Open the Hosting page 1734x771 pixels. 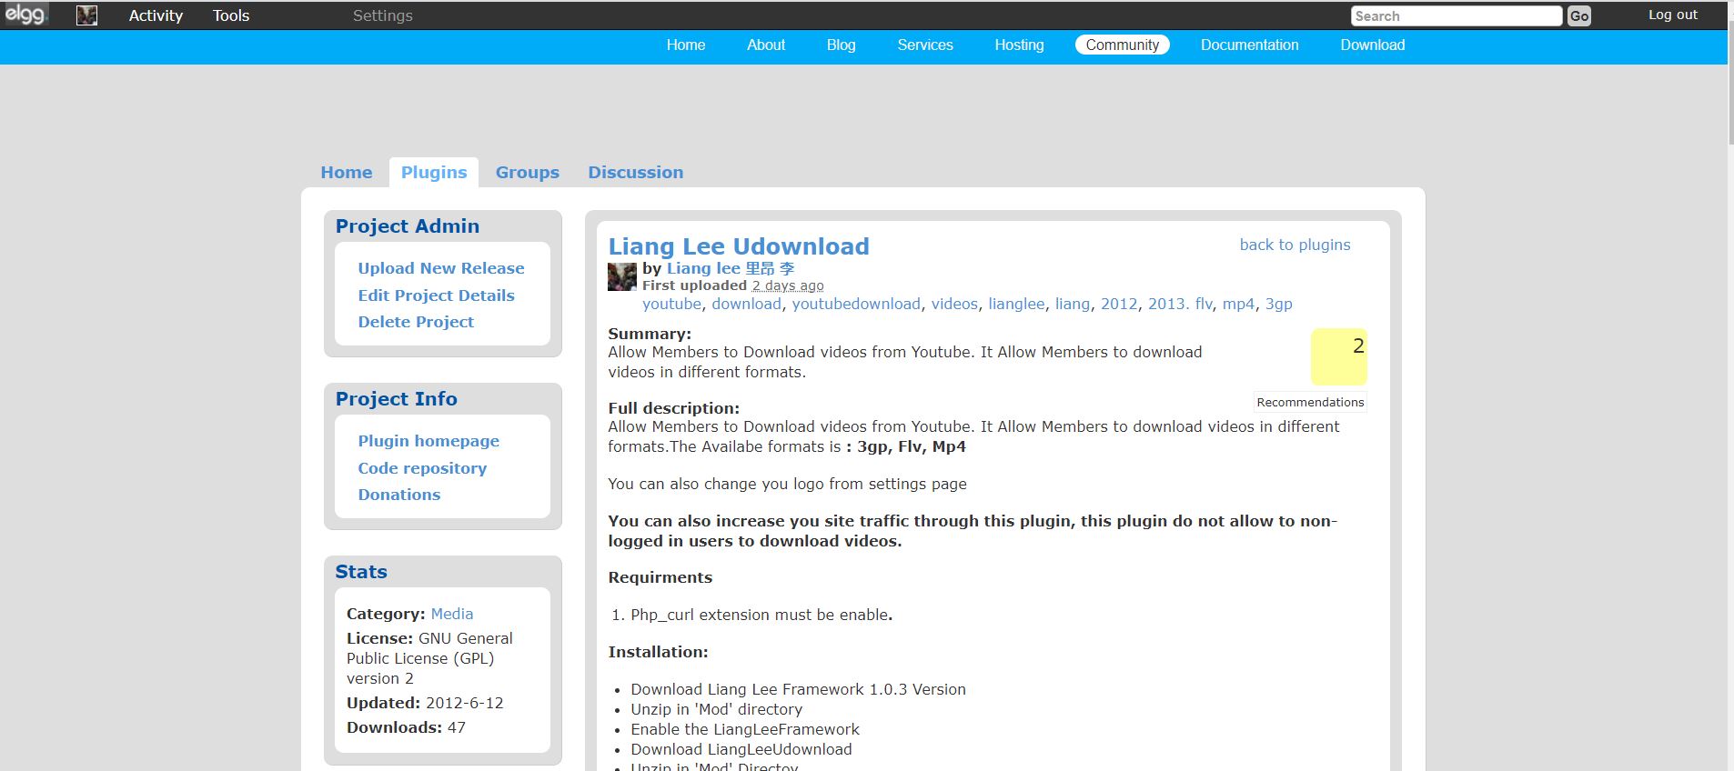[1019, 45]
